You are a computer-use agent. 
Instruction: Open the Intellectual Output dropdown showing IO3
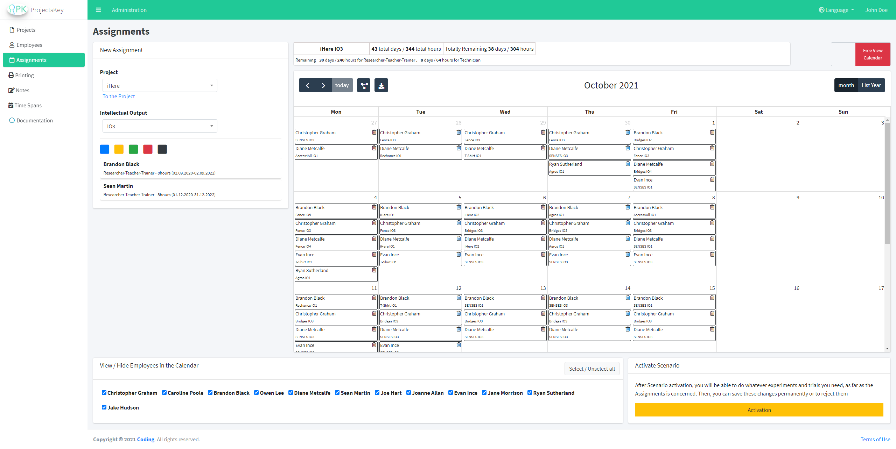pos(160,126)
